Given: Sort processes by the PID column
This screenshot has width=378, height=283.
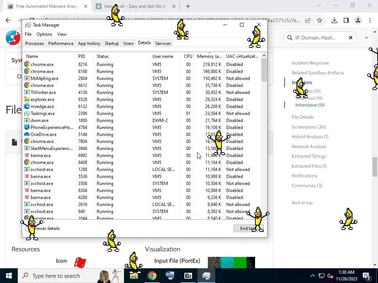Looking at the screenshot, I should [x=85, y=56].
